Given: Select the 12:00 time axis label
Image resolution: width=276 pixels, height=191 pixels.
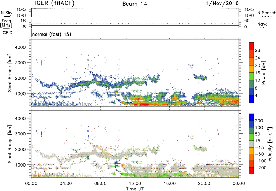Looking at the screenshot, I should pos(135,184).
